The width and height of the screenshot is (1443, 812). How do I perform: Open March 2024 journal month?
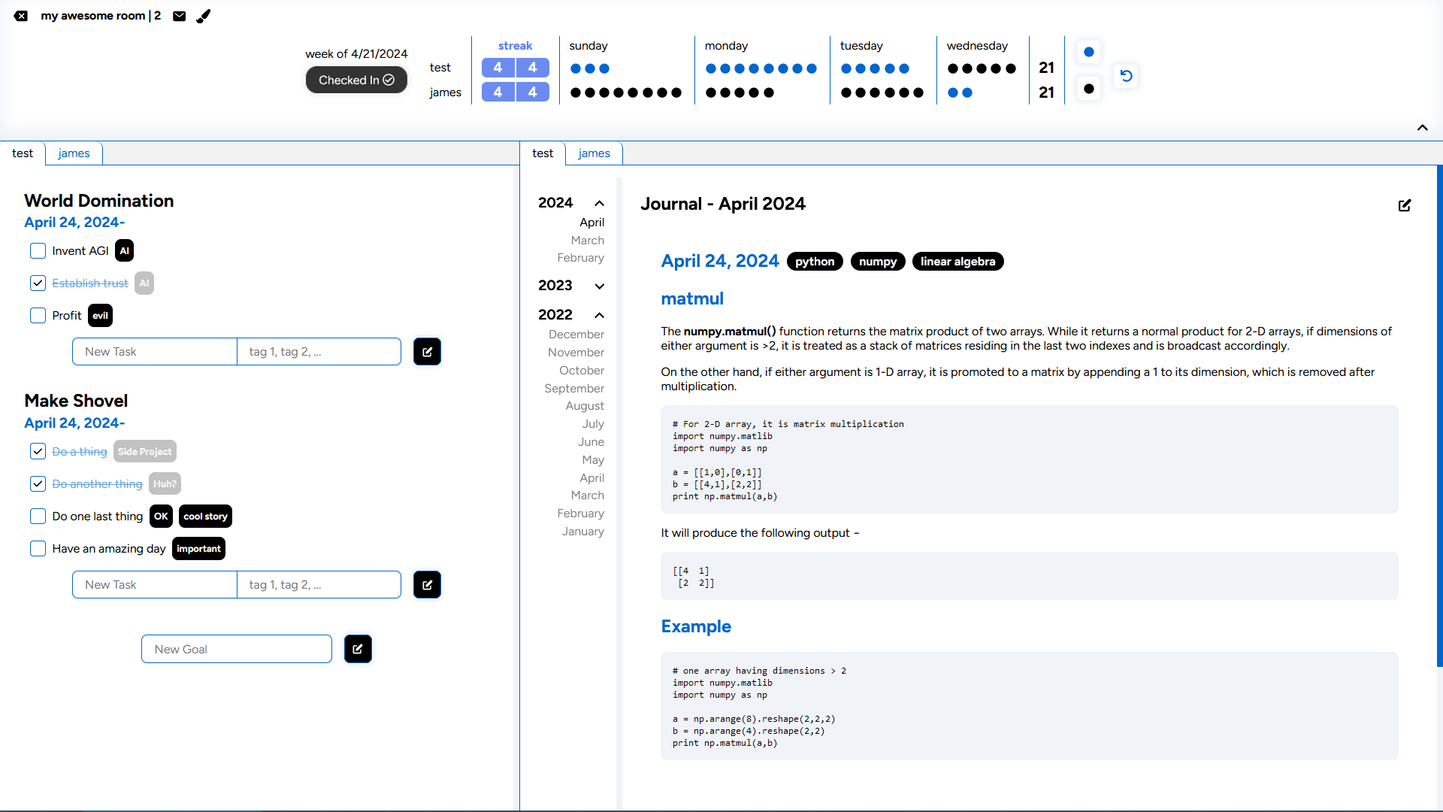587,241
